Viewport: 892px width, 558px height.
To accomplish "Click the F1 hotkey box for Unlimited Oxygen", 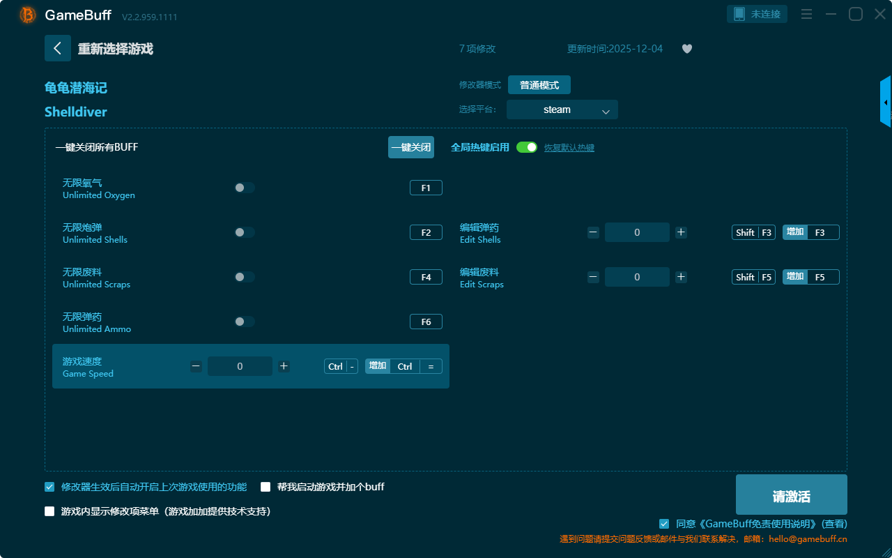I will click(426, 188).
